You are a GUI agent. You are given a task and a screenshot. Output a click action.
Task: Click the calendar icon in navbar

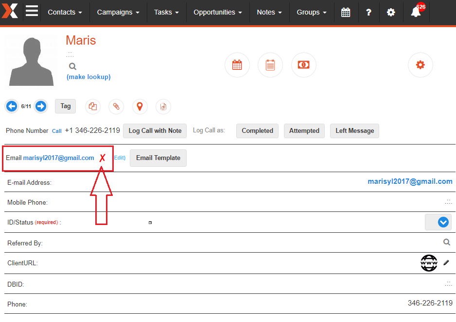coord(346,12)
